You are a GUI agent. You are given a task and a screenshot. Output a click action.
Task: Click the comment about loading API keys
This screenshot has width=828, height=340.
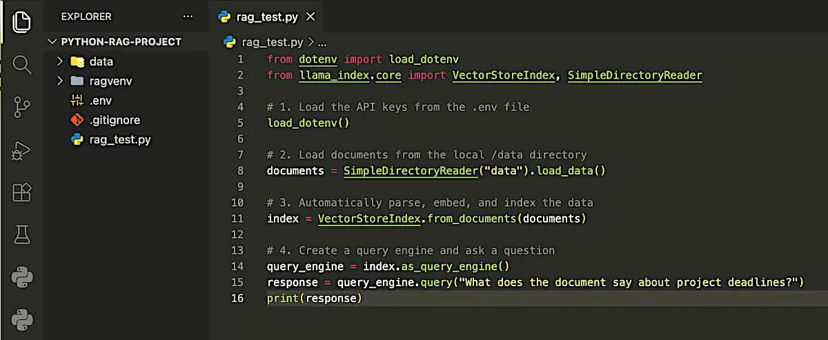397,107
